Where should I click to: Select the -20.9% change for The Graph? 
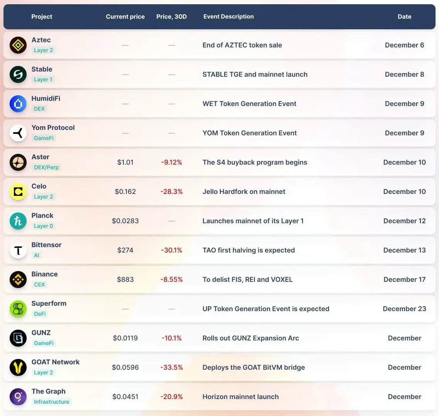[x=171, y=397]
